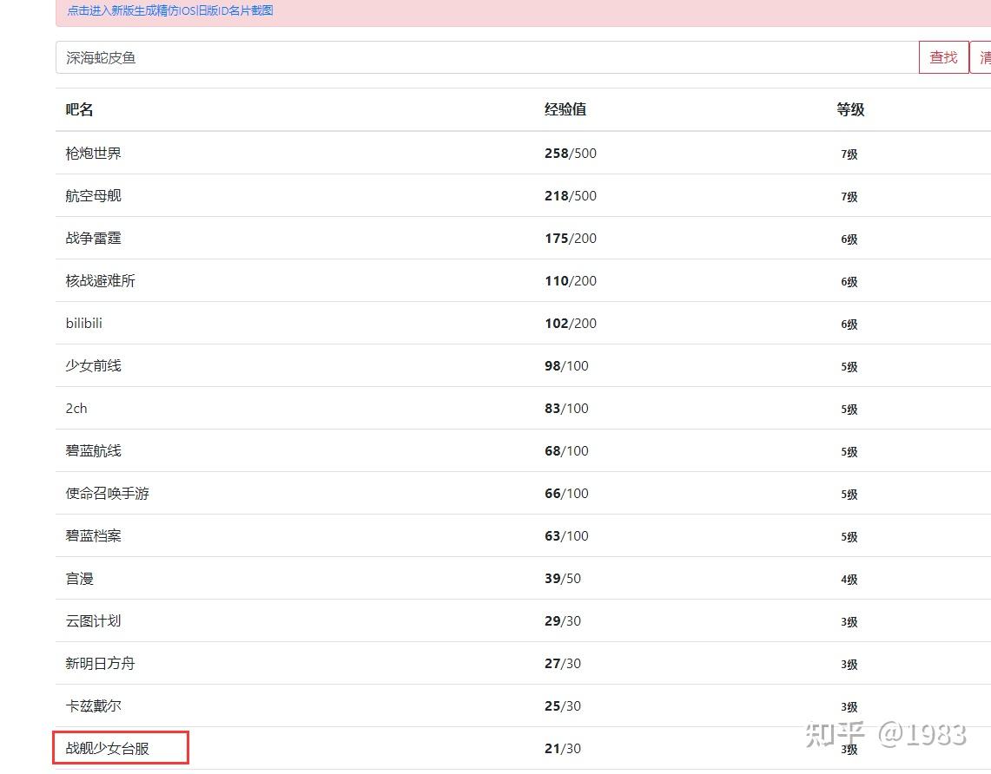
Task: Open the iOS名片截图 generator link
Action: tap(170, 10)
